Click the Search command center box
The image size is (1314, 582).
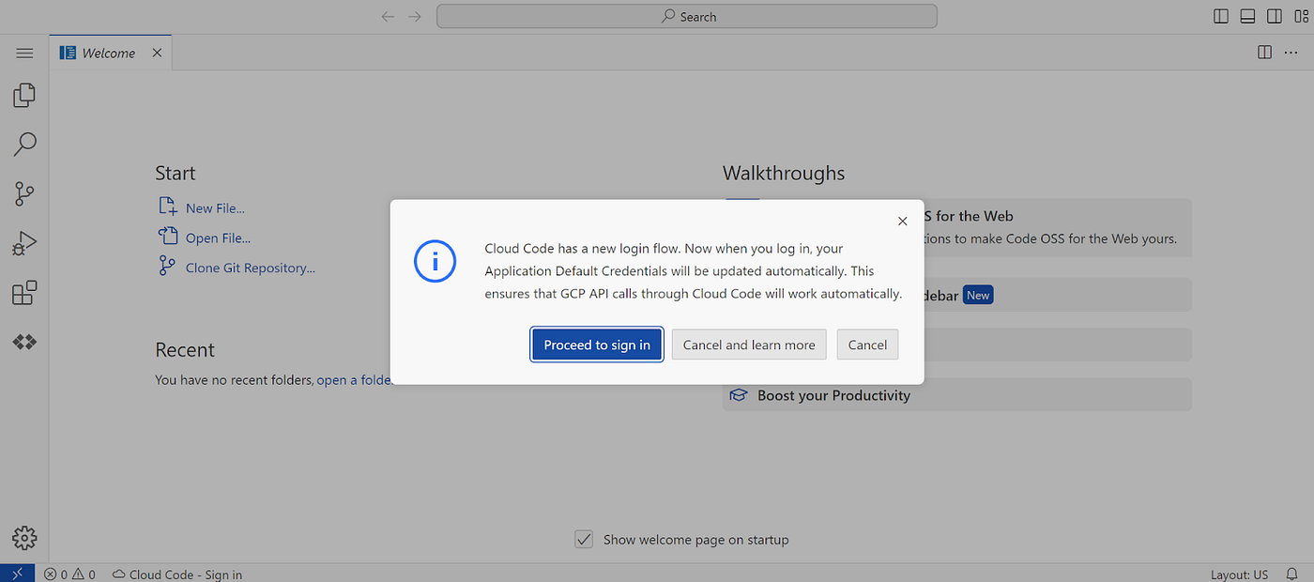[x=687, y=16]
